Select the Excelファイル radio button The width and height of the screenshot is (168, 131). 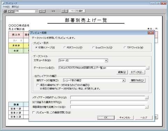point(93,48)
